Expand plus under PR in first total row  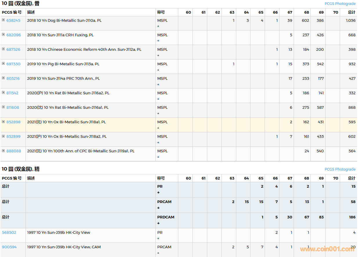[158, 192]
